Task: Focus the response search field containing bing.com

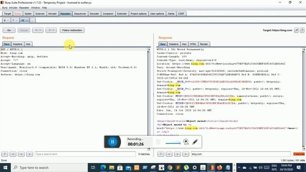Action: pos(241,154)
